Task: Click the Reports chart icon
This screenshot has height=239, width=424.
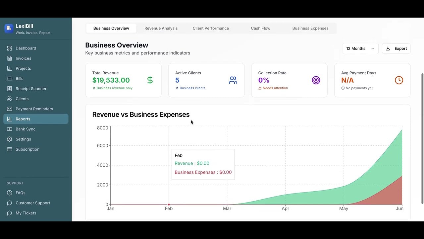Action: [10, 119]
